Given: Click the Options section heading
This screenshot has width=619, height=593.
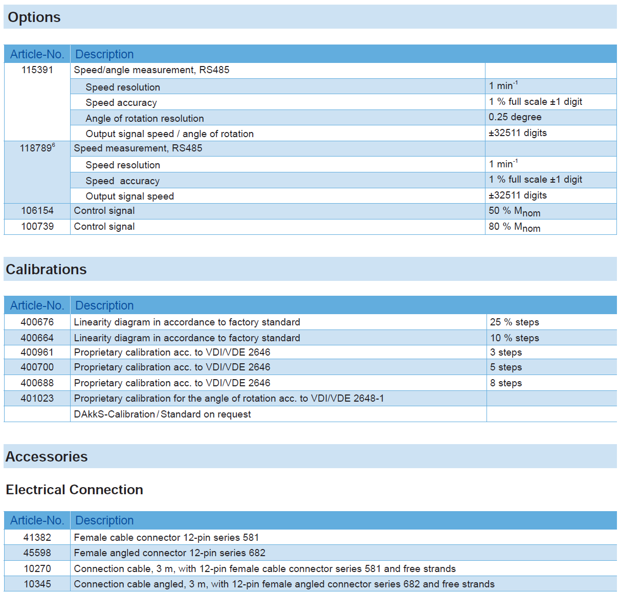Looking at the screenshot, I should pyautogui.click(x=34, y=17).
